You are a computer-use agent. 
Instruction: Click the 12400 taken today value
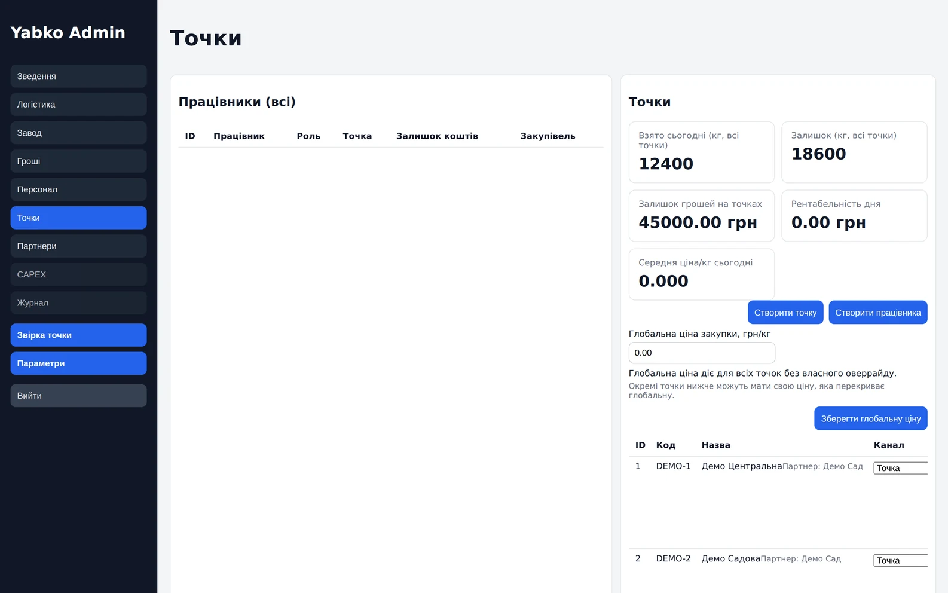click(666, 164)
